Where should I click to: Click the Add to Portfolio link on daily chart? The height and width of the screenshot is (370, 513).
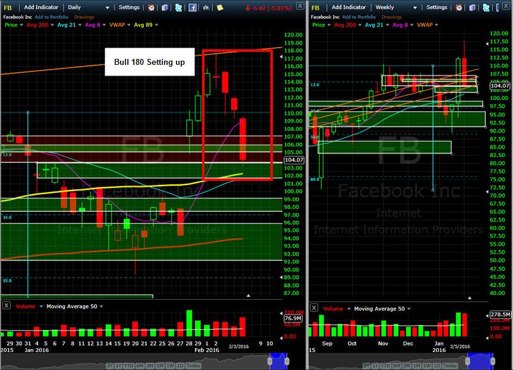(x=51, y=17)
